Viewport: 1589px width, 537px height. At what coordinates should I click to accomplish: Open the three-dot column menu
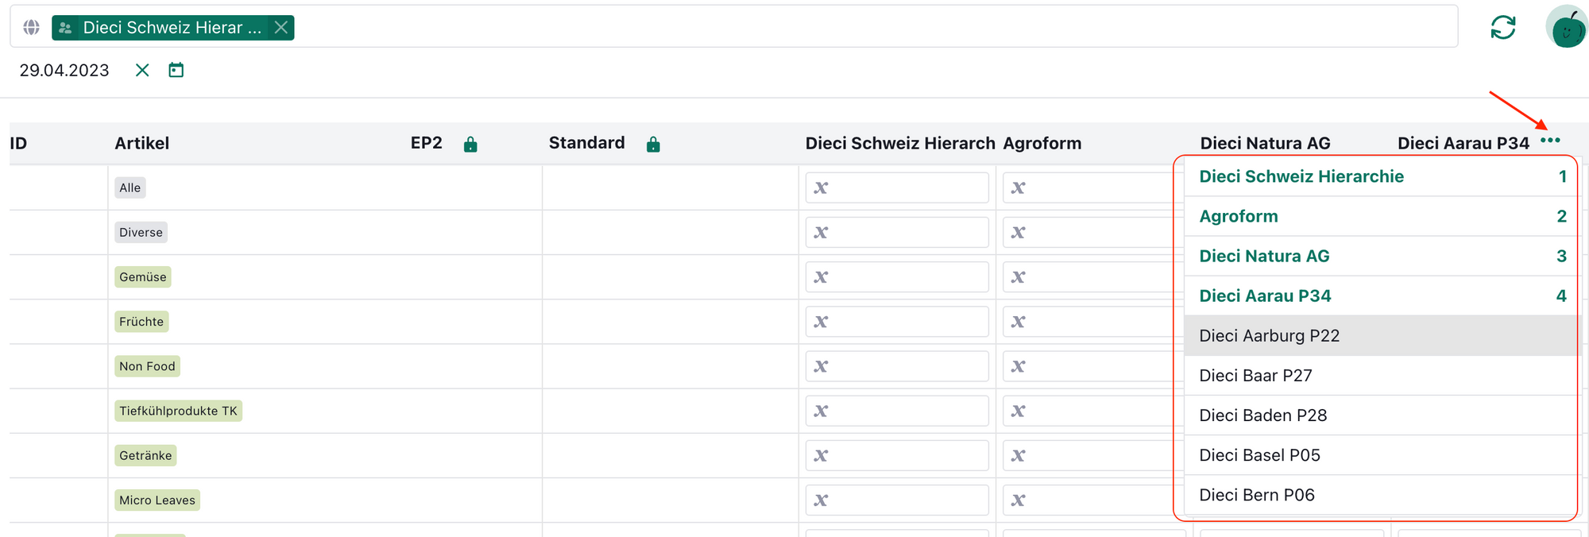tap(1550, 141)
